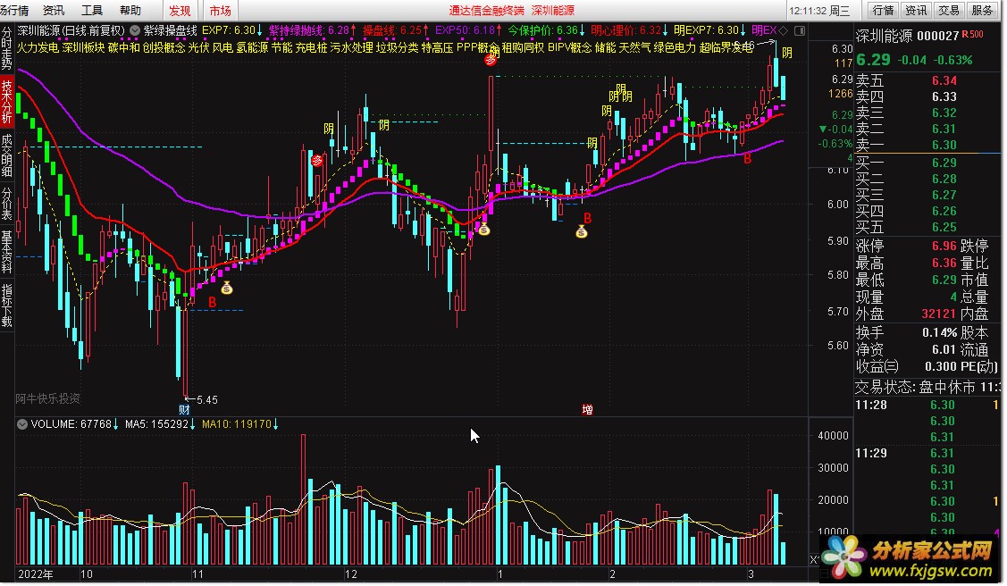The width and height of the screenshot is (1007, 586).
Task: Open the 帮助 menu
Action: (x=130, y=10)
